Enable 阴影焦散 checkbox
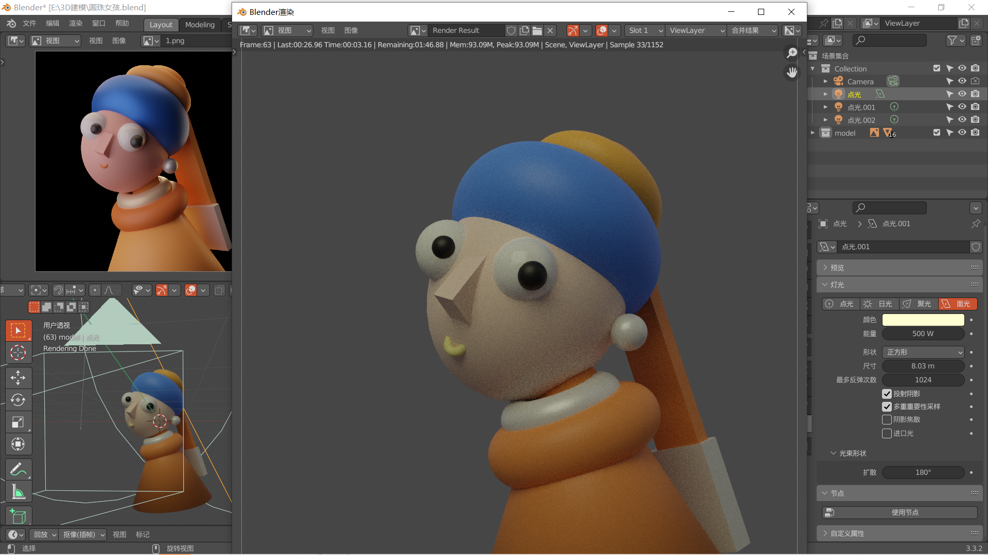Image resolution: width=988 pixels, height=555 pixels. point(887,419)
